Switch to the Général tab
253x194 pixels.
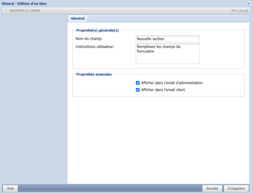(78, 18)
